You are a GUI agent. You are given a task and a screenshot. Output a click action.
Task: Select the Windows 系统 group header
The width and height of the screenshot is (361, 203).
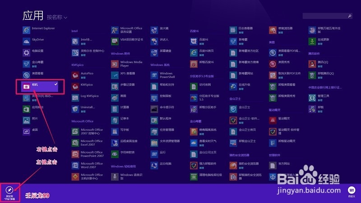tap(160, 65)
